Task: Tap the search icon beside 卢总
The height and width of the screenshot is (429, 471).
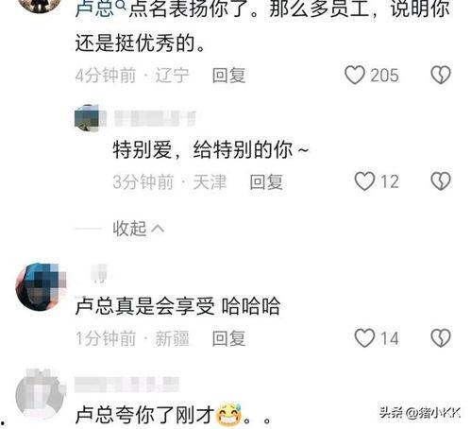Action: click(122, 4)
